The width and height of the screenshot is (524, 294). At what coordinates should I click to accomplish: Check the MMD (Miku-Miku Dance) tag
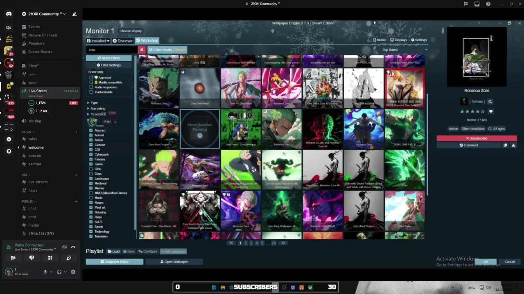pos(91,193)
